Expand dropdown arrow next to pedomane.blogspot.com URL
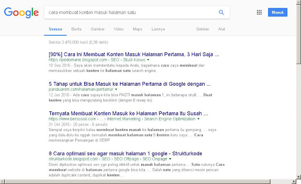Screen dimensions: 301x184 click(x=148, y=60)
